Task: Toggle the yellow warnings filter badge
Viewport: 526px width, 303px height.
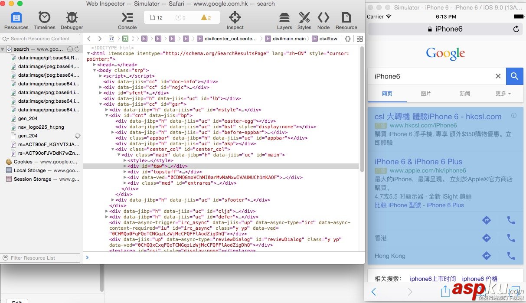Action: [204, 17]
